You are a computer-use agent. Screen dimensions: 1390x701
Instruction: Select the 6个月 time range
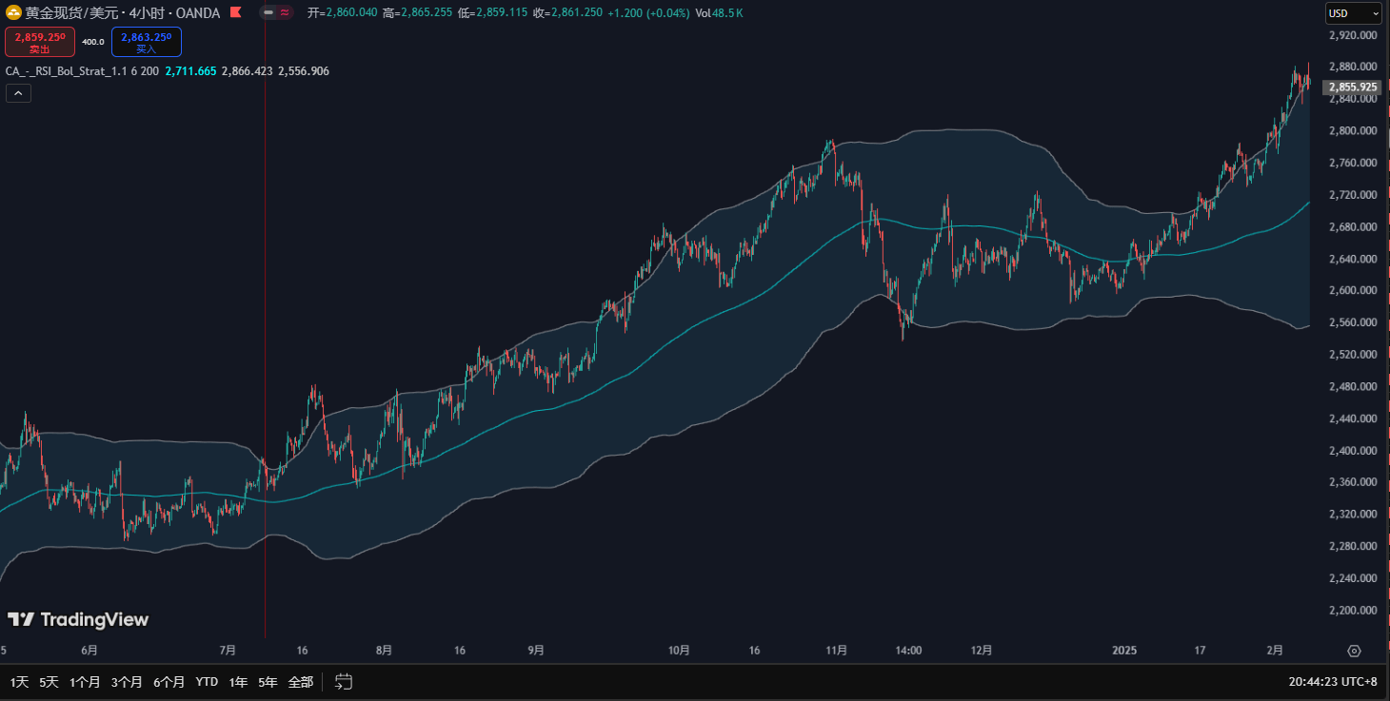[x=169, y=682]
